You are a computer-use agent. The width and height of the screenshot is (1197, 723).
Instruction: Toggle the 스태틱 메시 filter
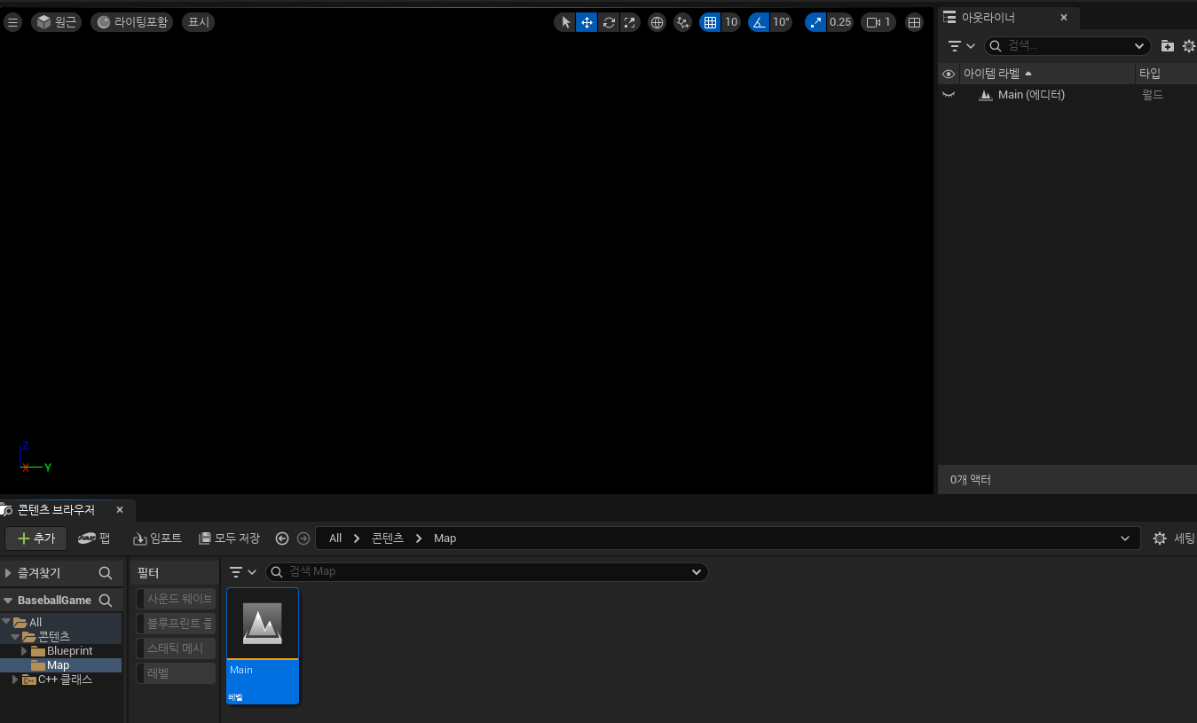(176, 648)
